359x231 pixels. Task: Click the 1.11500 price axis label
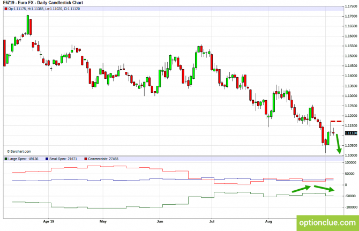tap(351, 126)
